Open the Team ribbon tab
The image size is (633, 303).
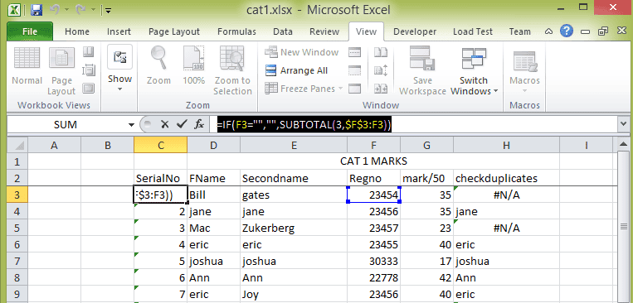point(519,31)
